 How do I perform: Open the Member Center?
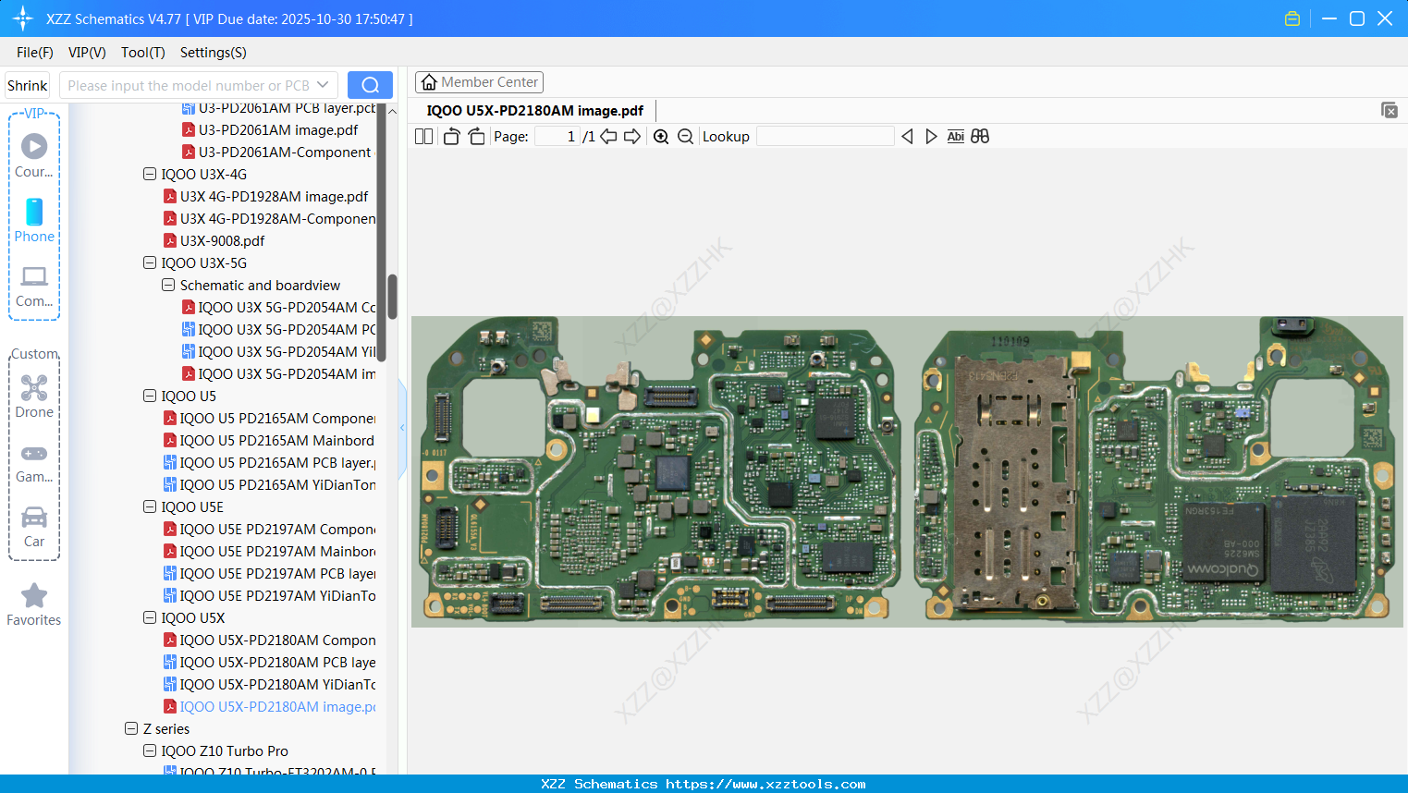click(x=479, y=81)
